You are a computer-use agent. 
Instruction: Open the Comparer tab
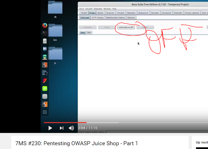click(x=166, y=13)
